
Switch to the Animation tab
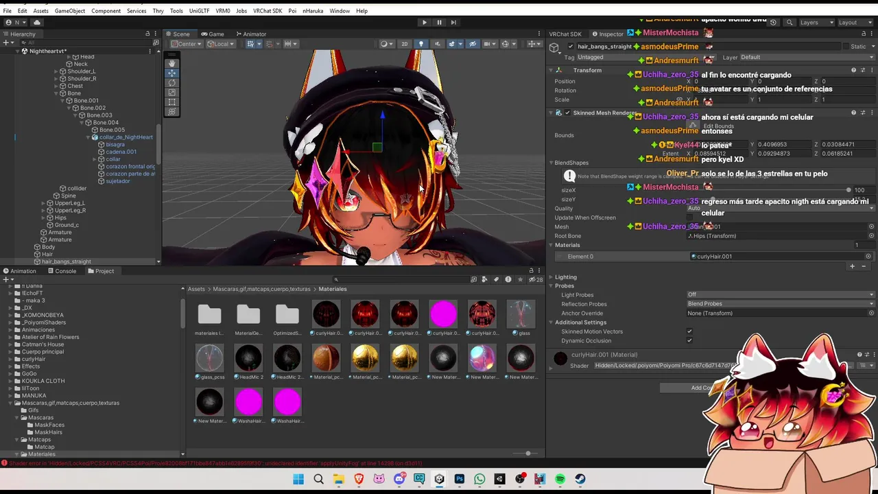19,271
